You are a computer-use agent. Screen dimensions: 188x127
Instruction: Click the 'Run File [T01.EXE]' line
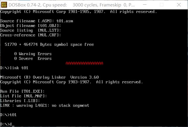(x=22, y=92)
